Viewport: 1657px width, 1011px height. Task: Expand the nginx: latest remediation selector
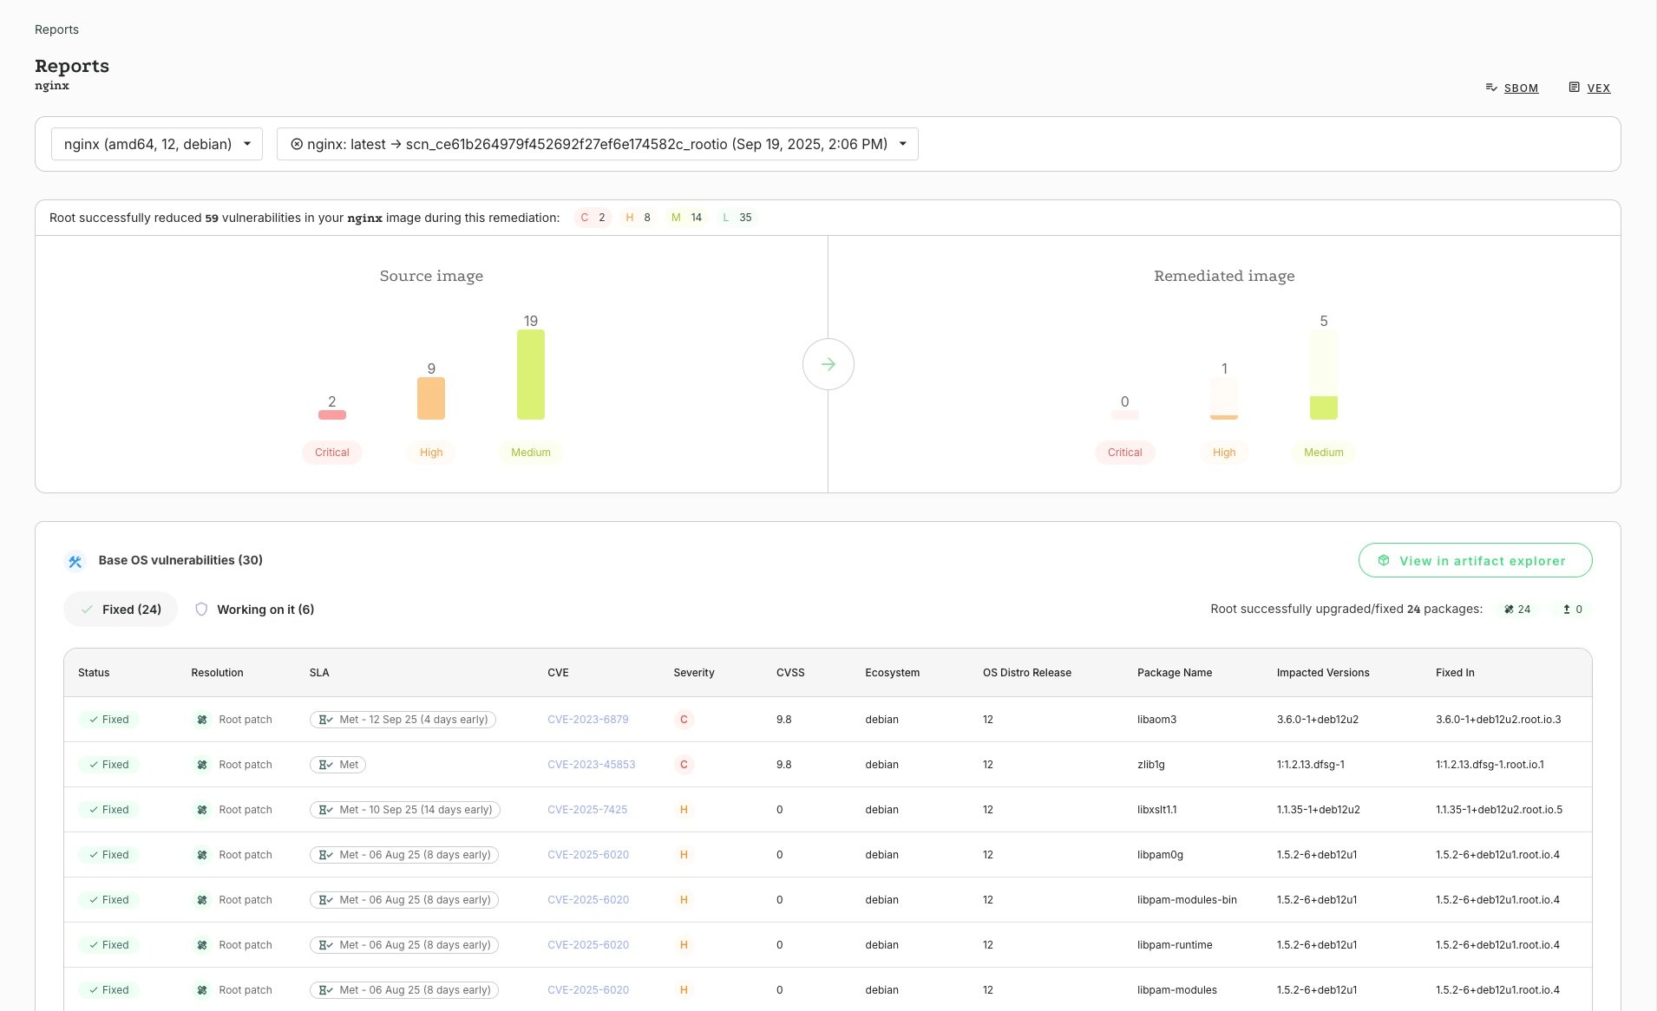tap(597, 144)
